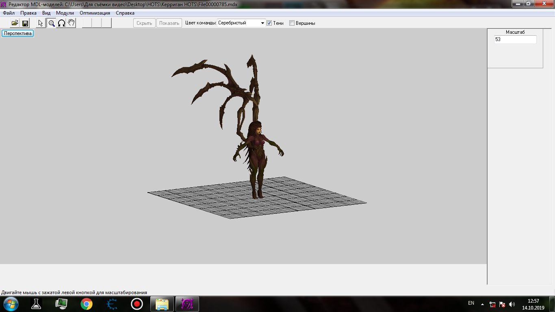Screen dimensions: 555x312
Task: Click the red record button taskbar icon
Action: click(x=137, y=303)
